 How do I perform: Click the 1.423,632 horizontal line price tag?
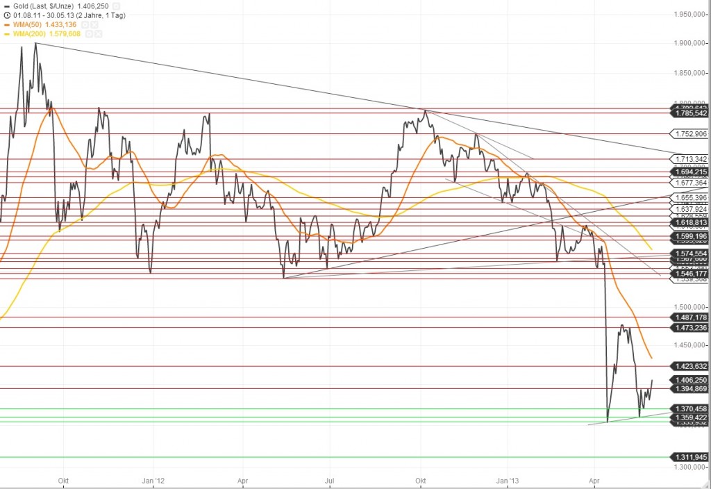pos(689,365)
